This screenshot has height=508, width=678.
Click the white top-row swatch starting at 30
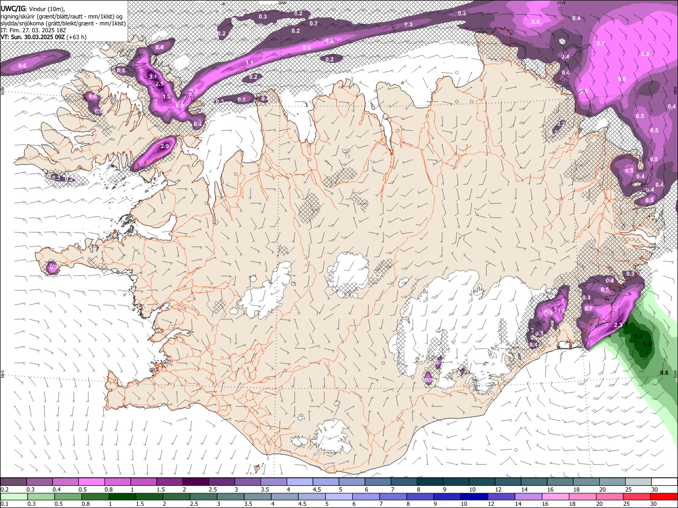point(664,482)
